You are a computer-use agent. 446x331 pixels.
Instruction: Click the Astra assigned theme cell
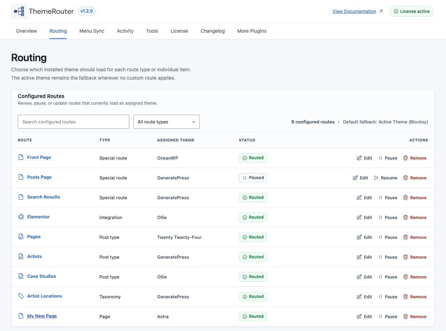[163, 317]
